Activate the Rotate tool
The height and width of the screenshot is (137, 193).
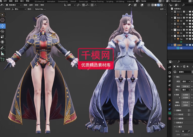click(x=2, y=31)
